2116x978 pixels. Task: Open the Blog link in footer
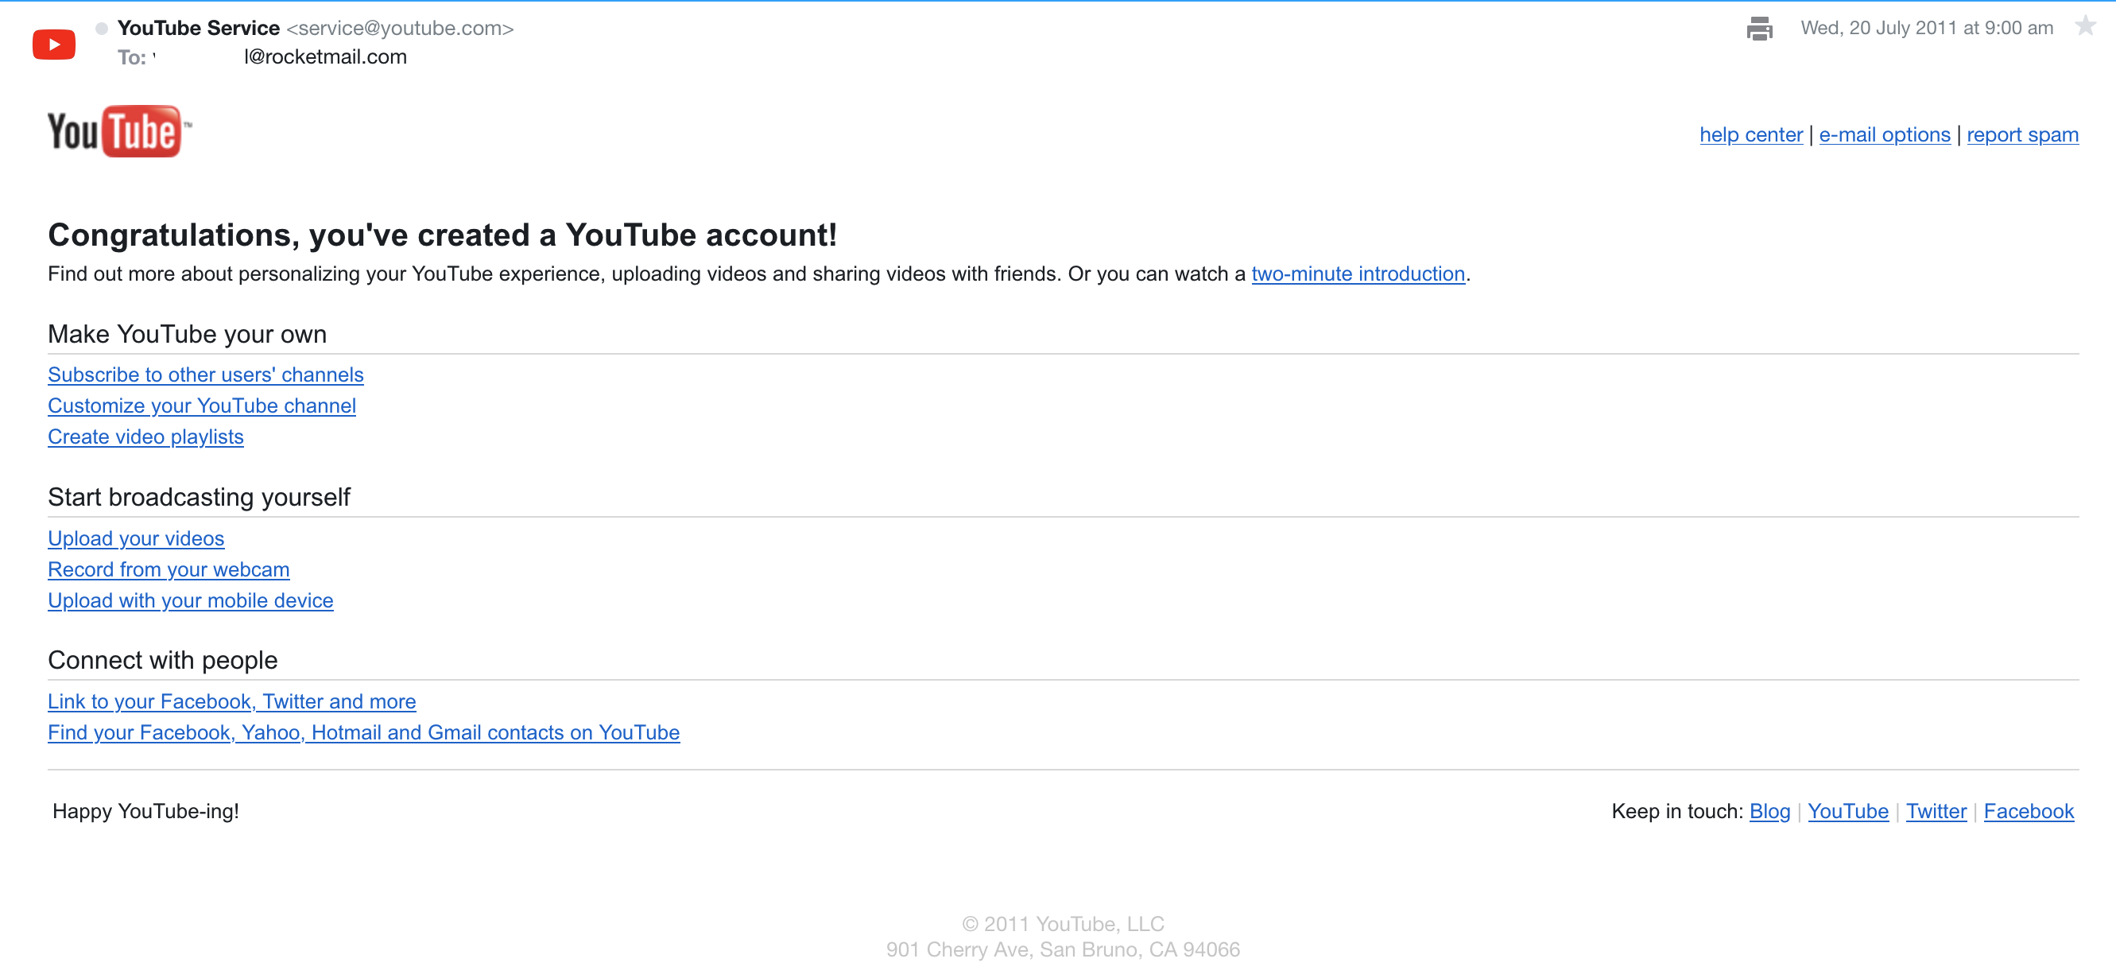(x=1769, y=812)
